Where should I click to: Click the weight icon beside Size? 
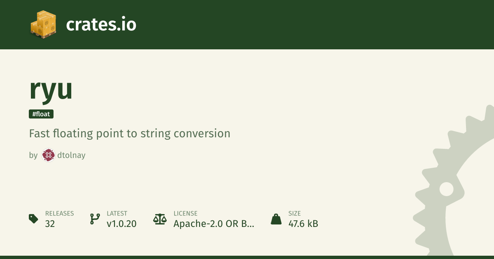click(276, 219)
